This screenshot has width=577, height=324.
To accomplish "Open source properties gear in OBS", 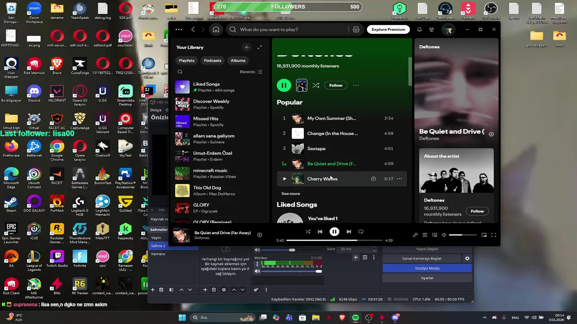I will pos(224,290).
